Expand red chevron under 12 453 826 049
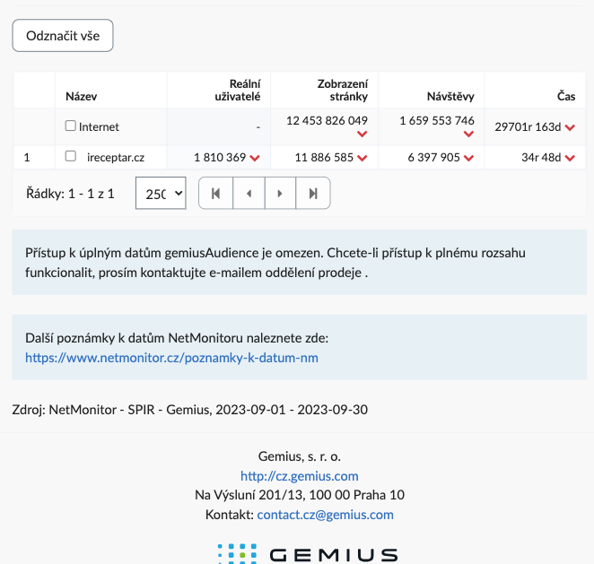Screen dimensions: 594x564 tap(363, 134)
